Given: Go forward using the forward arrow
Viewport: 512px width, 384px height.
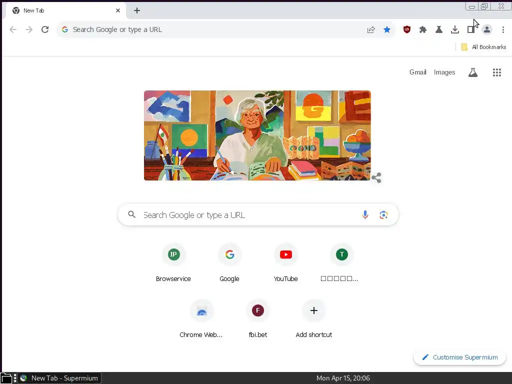Looking at the screenshot, I should [x=29, y=29].
